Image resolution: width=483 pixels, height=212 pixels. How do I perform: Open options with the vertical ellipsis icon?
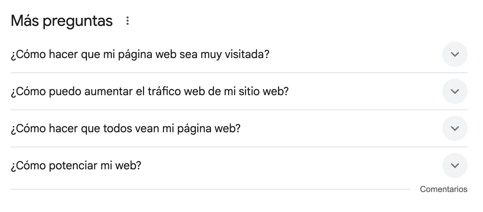click(128, 21)
